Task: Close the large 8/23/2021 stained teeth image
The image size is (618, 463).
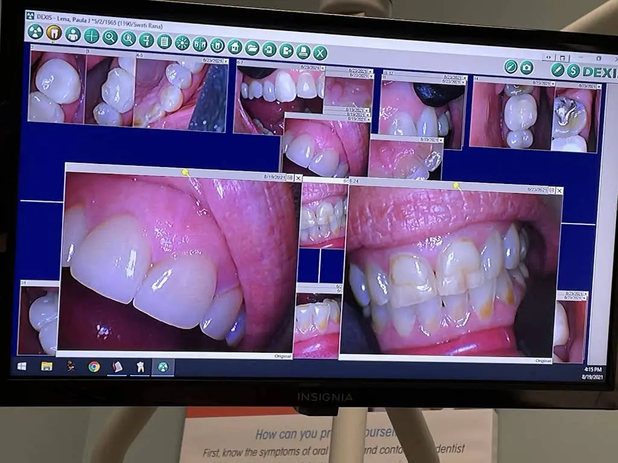Action: [x=559, y=191]
